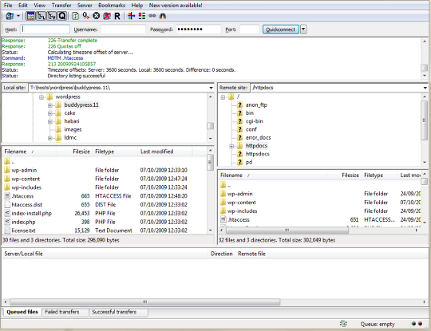Expand the buddypress.11 folder node

49,105
